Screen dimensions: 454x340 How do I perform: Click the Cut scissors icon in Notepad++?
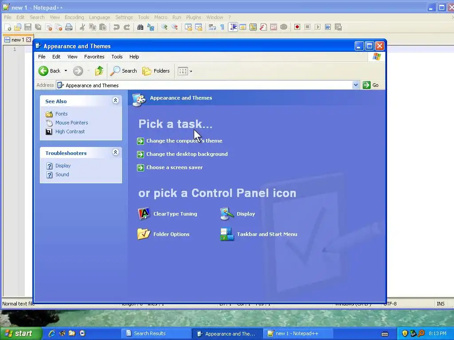[82, 27]
